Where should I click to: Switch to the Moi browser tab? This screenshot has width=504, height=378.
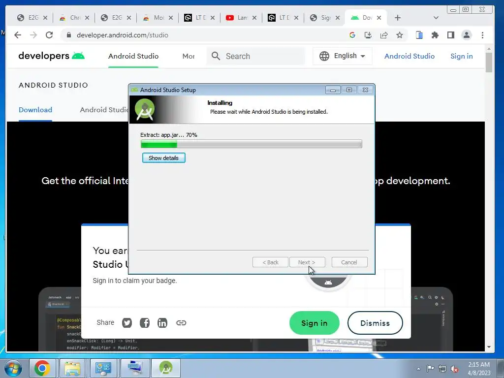(158, 18)
